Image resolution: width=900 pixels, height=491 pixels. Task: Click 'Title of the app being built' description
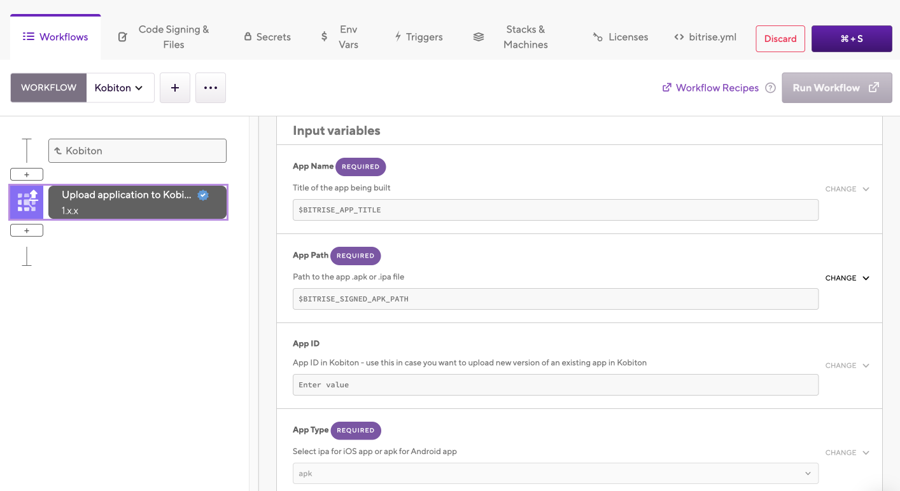click(x=342, y=188)
